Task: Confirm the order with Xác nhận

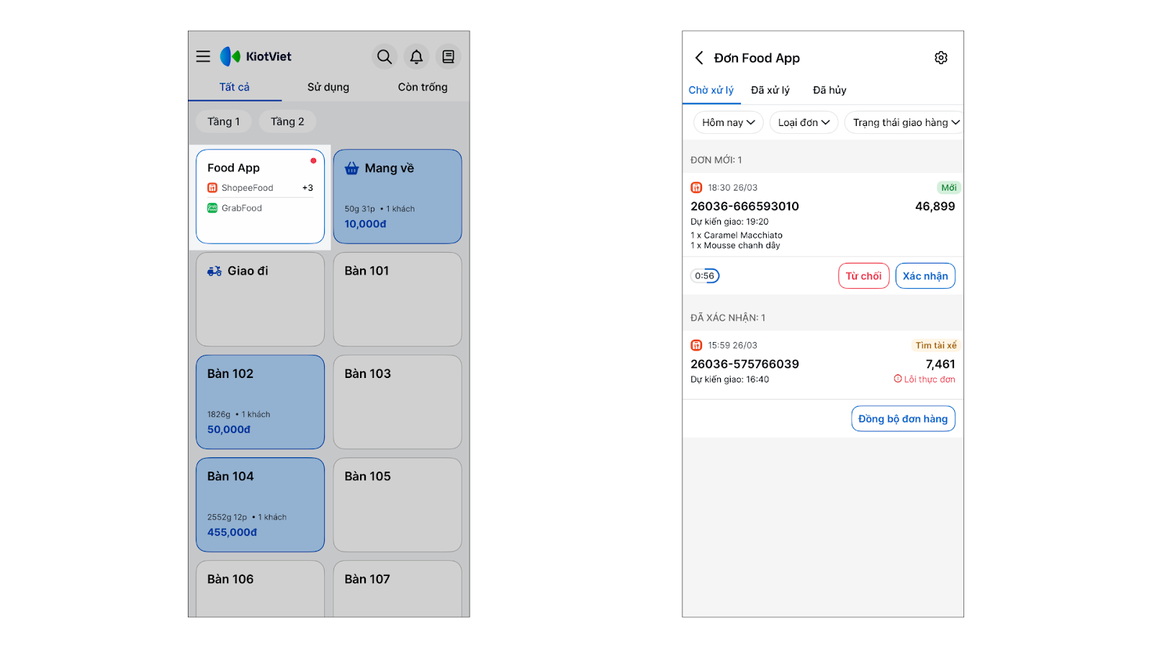Action: click(925, 276)
